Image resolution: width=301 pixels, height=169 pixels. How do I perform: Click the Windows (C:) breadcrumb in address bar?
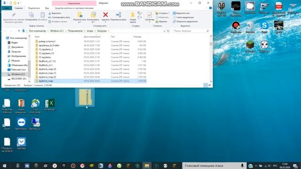(x=57, y=31)
